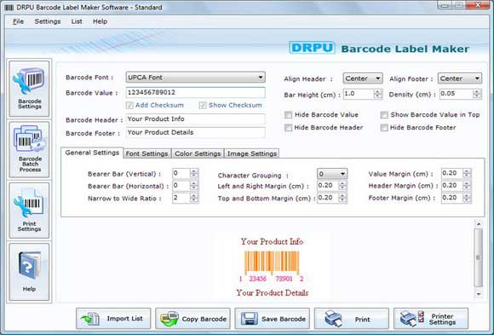Switch to the Color Settings tab
The image size is (494, 335).
[198, 153]
